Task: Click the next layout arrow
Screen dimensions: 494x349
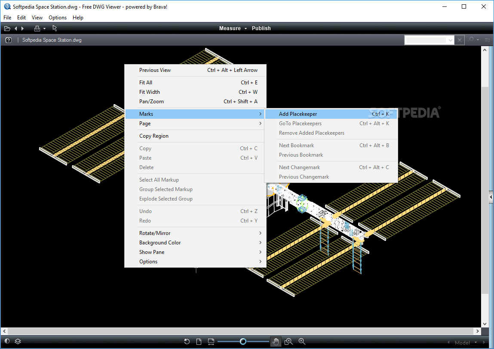Action: pos(484,343)
